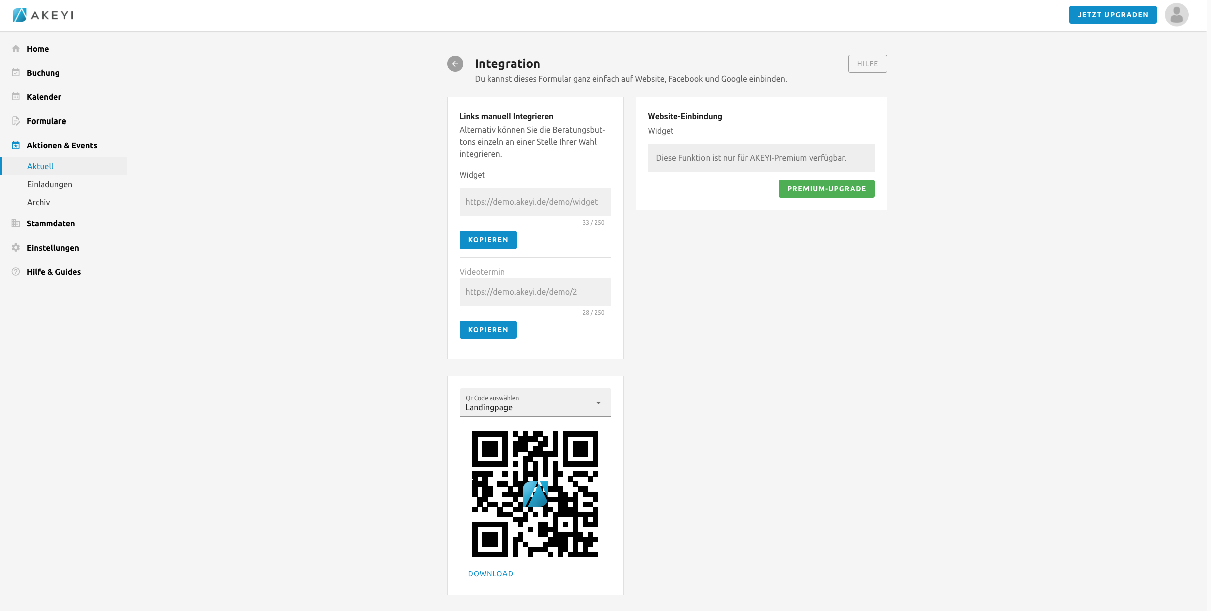Collapse the Aktionen & Events section
The width and height of the screenshot is (1211, 611).
(62, 145)
